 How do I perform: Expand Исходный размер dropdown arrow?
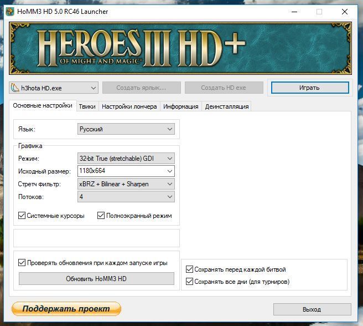tap(170, 171)
